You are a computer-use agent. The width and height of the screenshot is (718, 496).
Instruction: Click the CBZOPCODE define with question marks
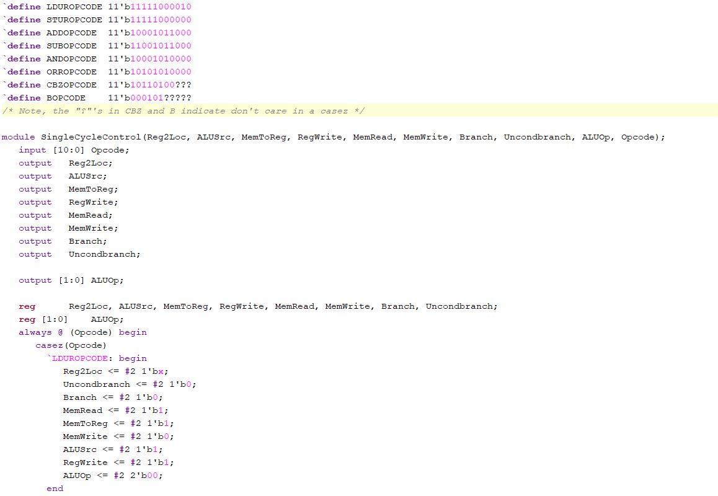(97, 85)
